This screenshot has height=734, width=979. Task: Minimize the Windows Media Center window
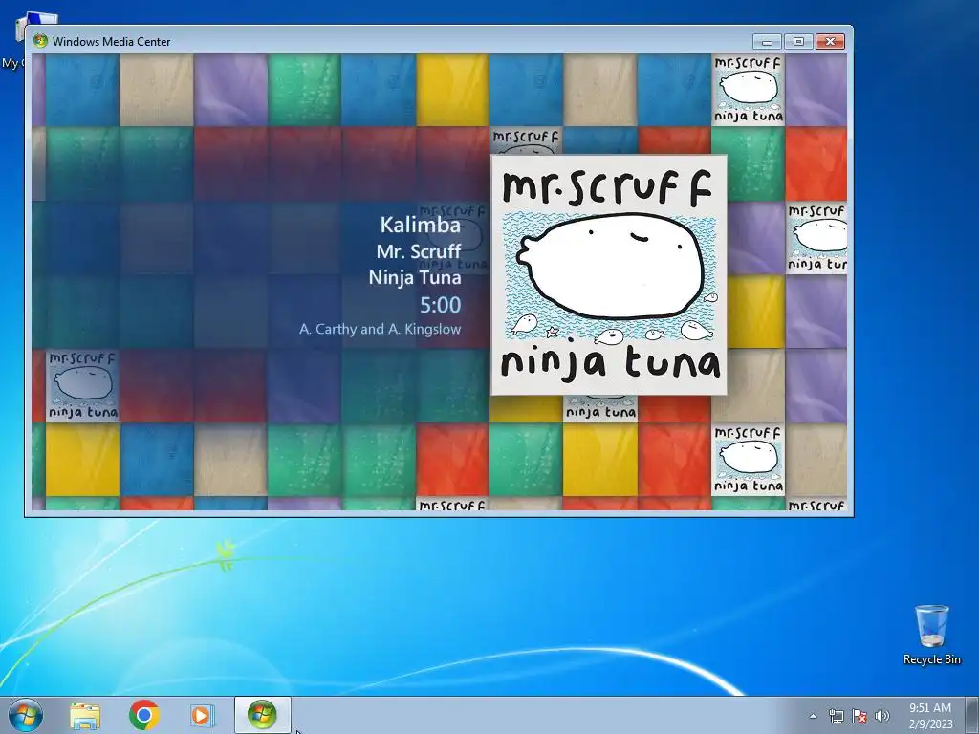click(x=768, y=41)
